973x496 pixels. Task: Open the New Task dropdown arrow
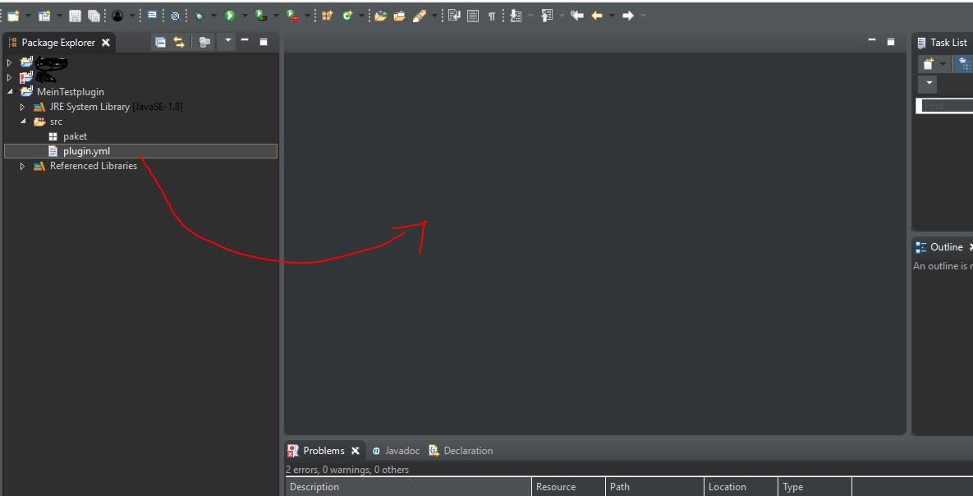[x=943, y=64]
